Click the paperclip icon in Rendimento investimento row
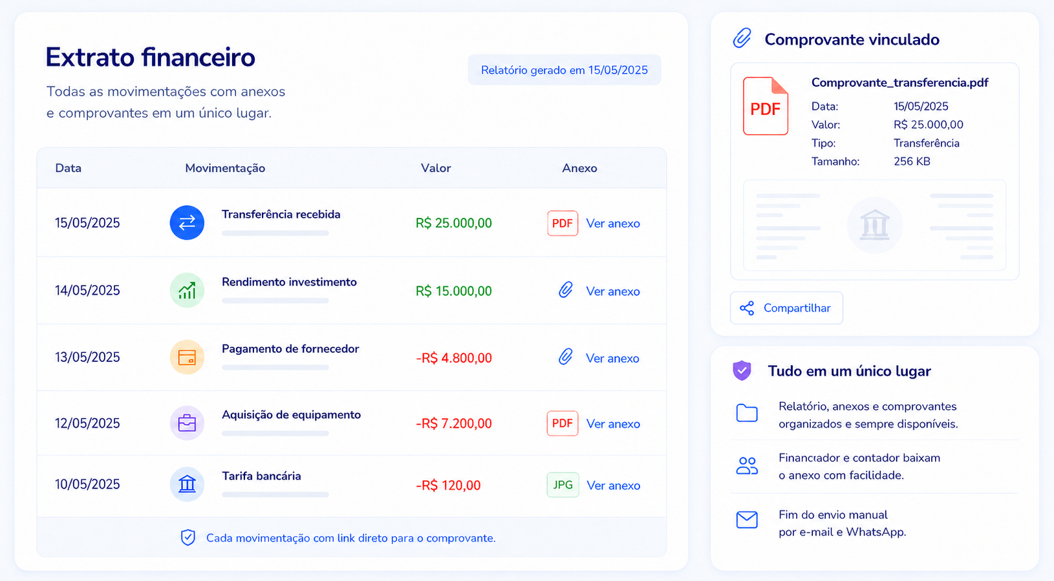This screenshot has height=581, width=1054. tap(566, 290)
